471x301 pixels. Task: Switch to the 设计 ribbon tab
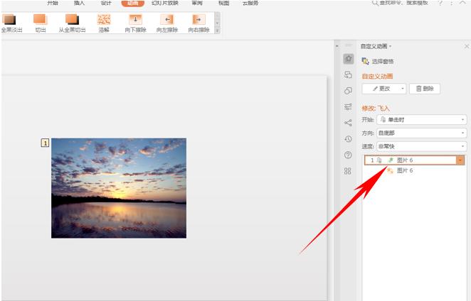click(x=106, y=3)
